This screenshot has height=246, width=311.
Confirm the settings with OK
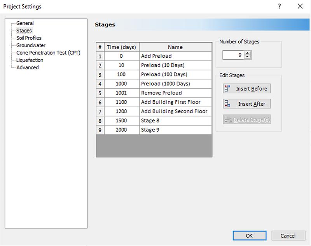coord(249,236)
